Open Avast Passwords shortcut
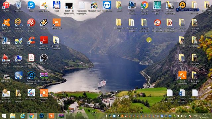 pyautogui.click(x=182, y=78)
